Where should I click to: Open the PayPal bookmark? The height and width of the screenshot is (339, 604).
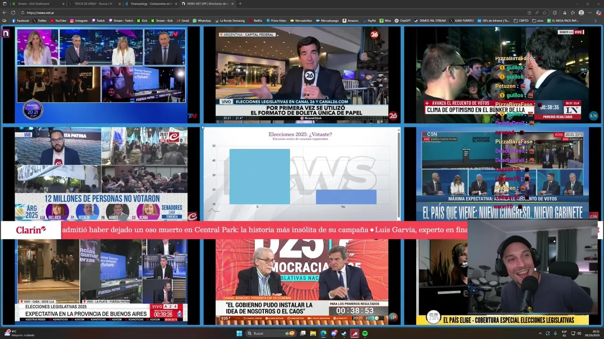[x=369, y=21]
